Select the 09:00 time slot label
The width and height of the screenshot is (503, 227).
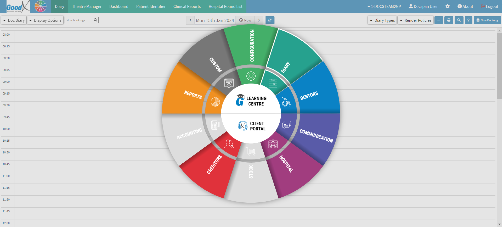coord(6,82)
